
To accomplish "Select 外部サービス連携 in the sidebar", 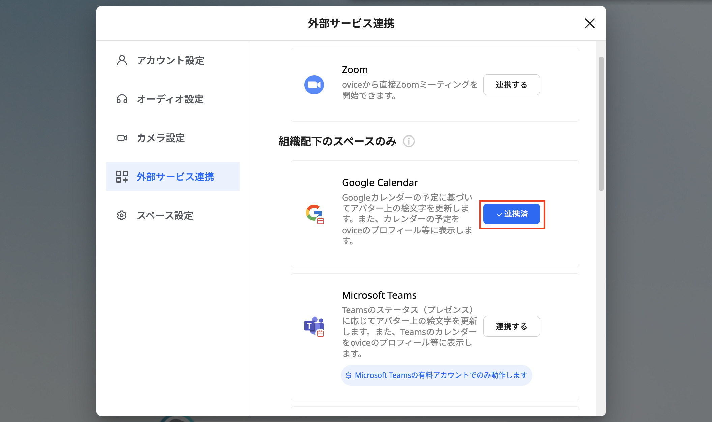I will [173, 177].
